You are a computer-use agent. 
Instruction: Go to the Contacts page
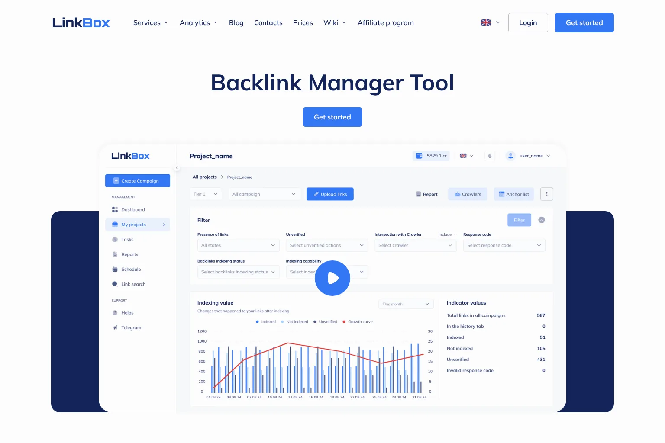[x=268, y=22]
